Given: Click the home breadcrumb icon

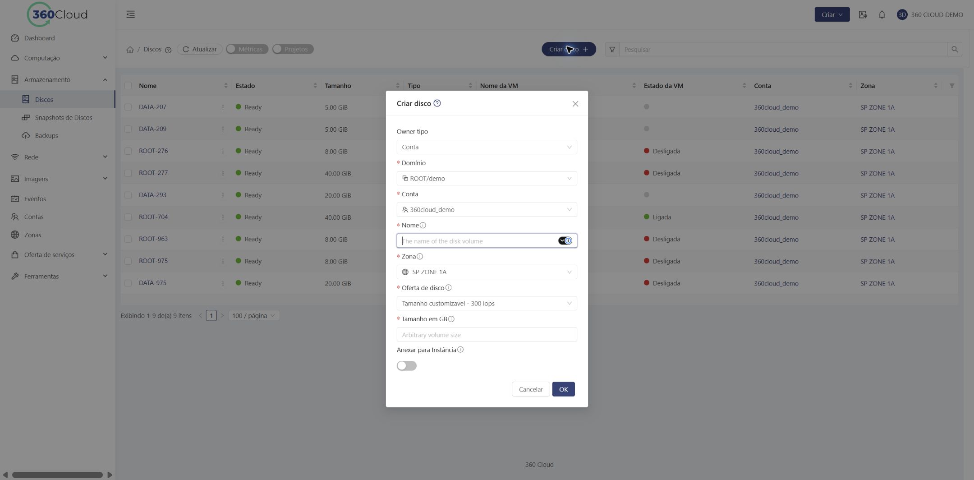Looking at the screenshot, I should tap(130, 50).
